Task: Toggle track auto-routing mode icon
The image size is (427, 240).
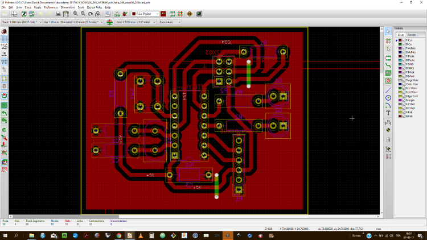Action: coord(180,14)
